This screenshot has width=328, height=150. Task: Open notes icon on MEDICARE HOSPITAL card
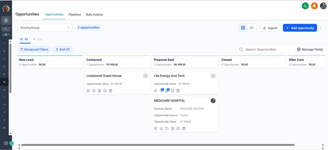click(172, 128)
